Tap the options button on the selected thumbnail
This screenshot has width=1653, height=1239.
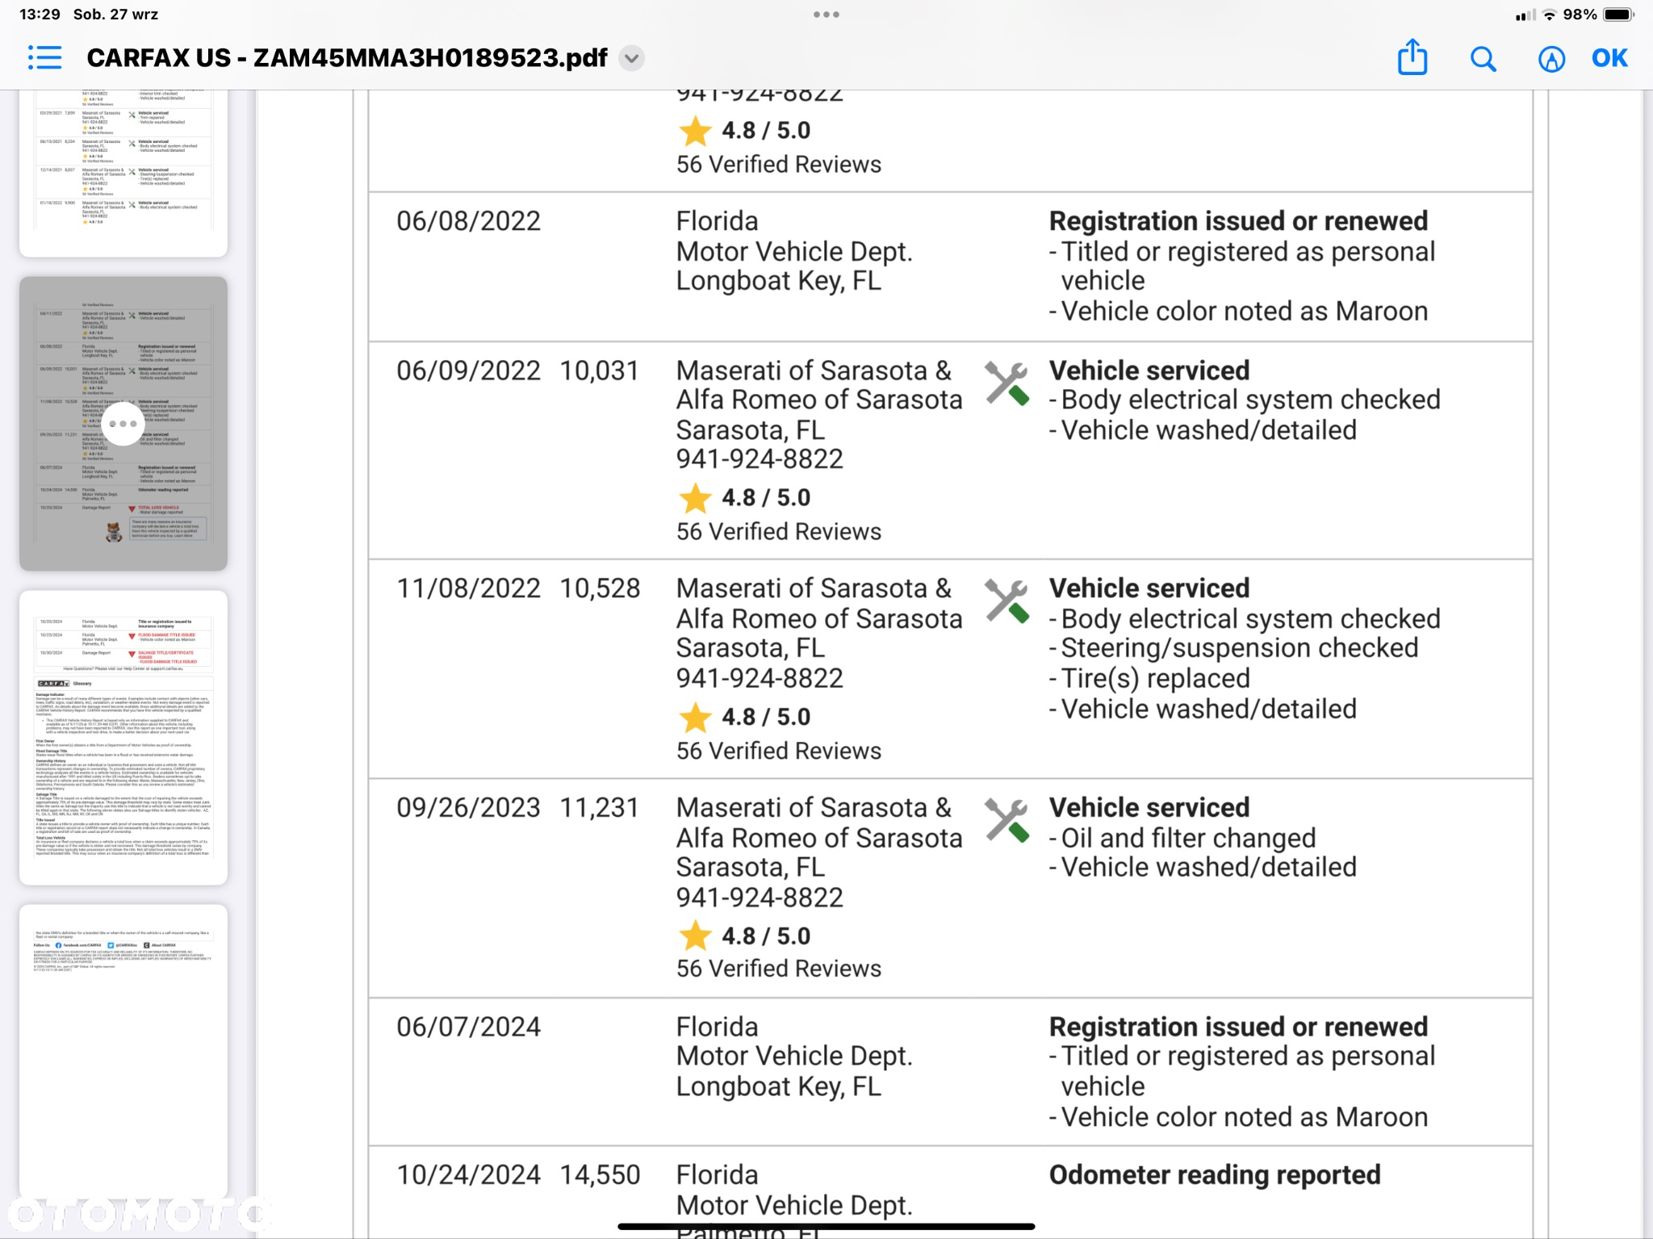pyautogui.click(x=123, y=423)
